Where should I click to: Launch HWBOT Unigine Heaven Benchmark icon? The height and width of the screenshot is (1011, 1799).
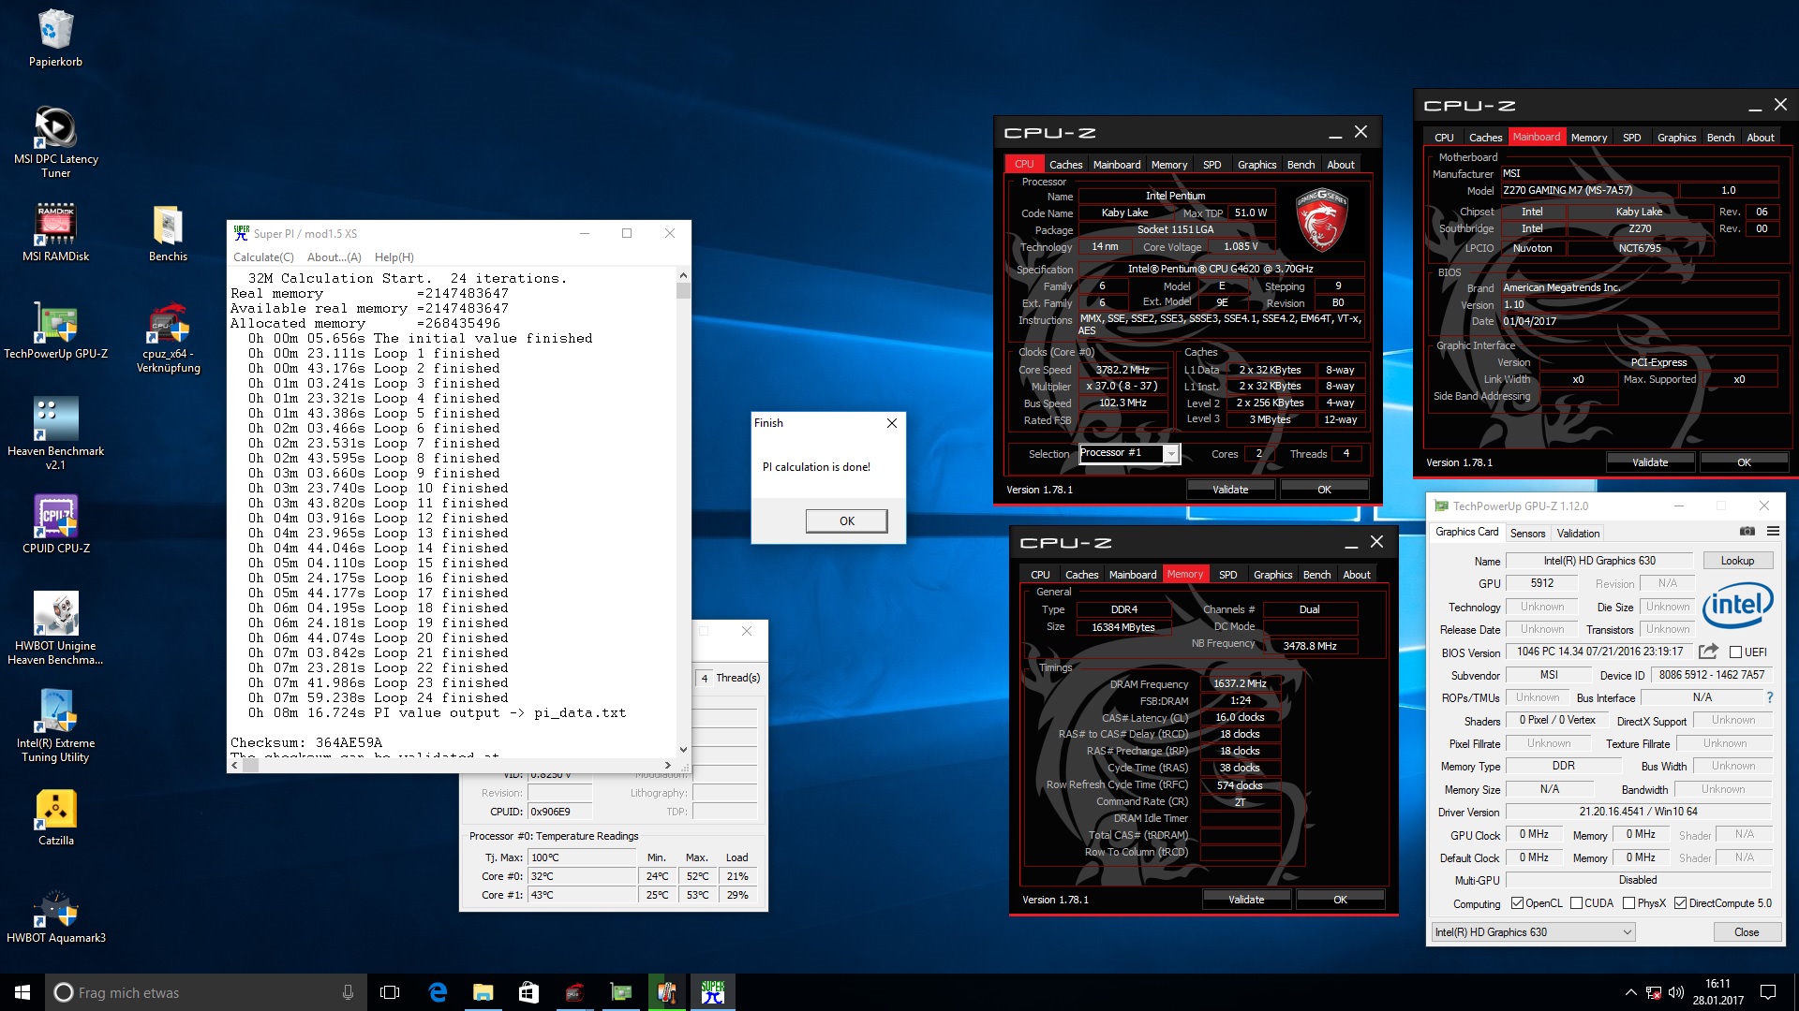(x=55, y=628)
